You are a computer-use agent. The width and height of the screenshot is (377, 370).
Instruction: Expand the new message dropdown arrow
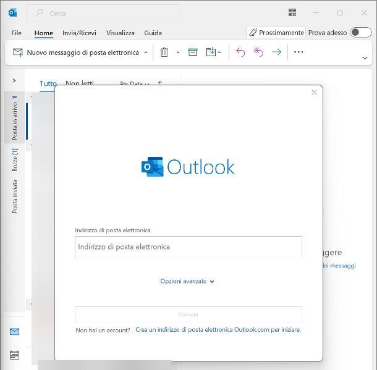tap(146, 53)
